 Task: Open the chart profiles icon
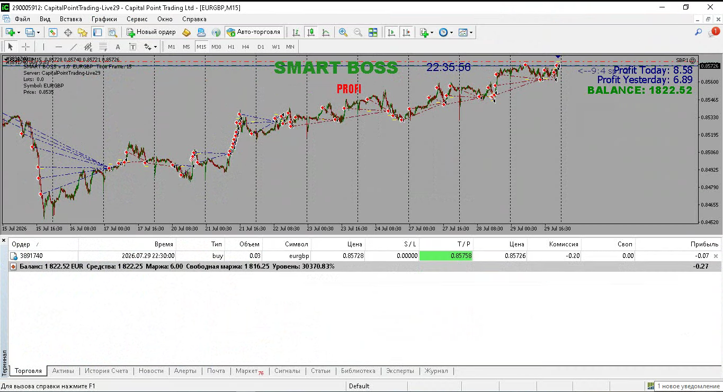point(29,32)
